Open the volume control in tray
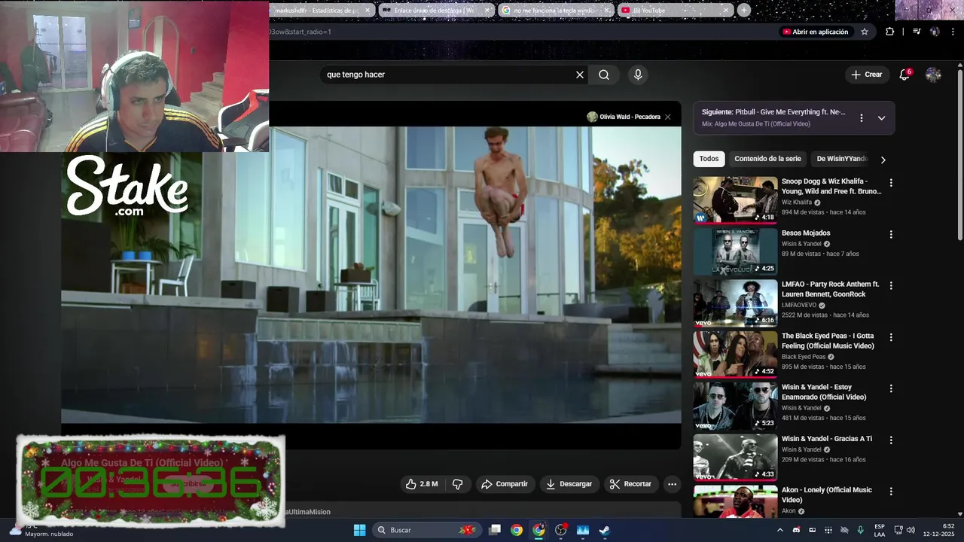 click(x=911, y=530)
